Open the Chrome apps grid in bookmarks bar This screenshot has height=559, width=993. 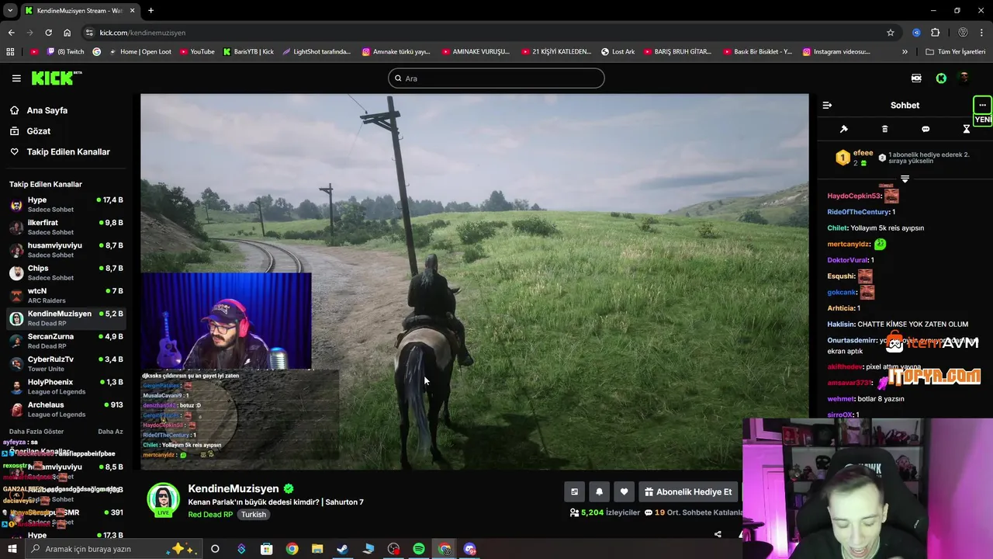(x=10, y=52)
